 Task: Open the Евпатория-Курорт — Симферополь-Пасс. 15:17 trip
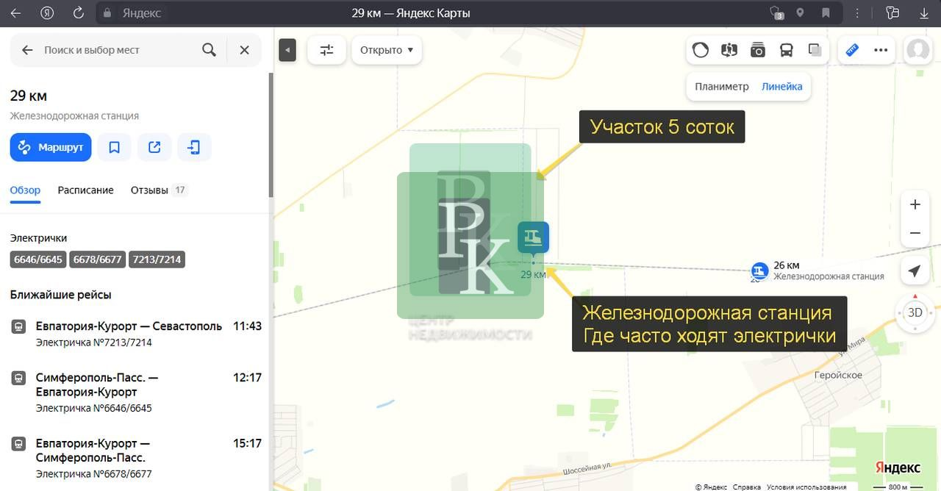136,458
